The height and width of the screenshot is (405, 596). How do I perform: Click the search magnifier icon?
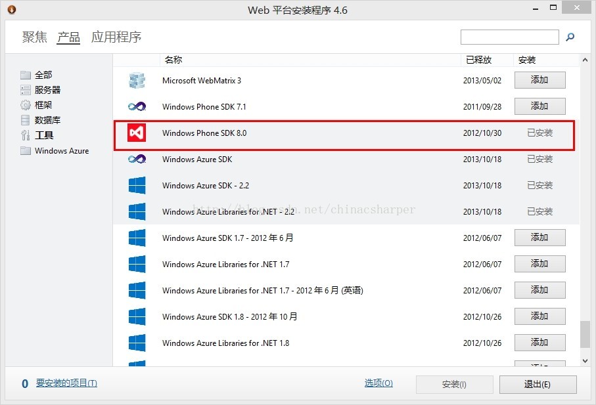[x=570, y=37]
